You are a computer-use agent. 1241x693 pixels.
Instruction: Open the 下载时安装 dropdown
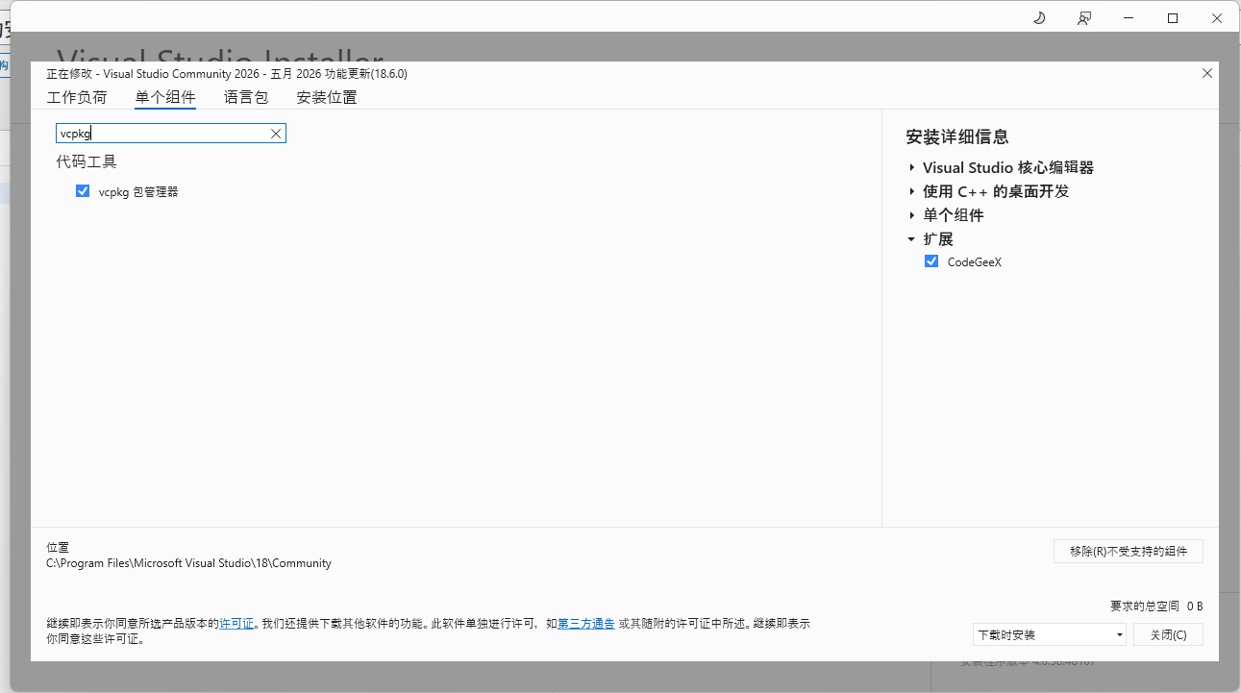[x=1049, y=634]
